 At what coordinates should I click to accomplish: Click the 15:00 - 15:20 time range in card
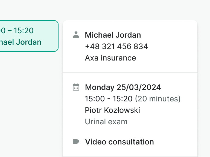tap(109, 99)
